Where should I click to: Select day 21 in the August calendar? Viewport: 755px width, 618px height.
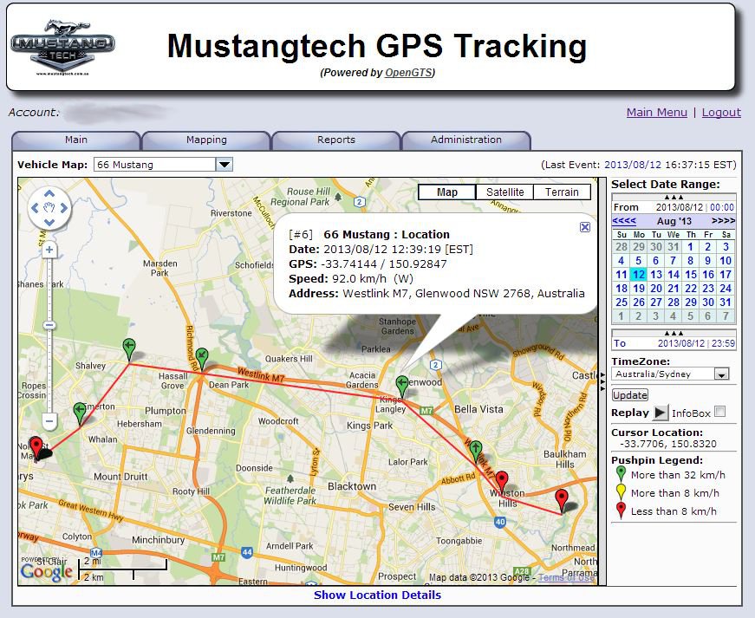point(674,289)
